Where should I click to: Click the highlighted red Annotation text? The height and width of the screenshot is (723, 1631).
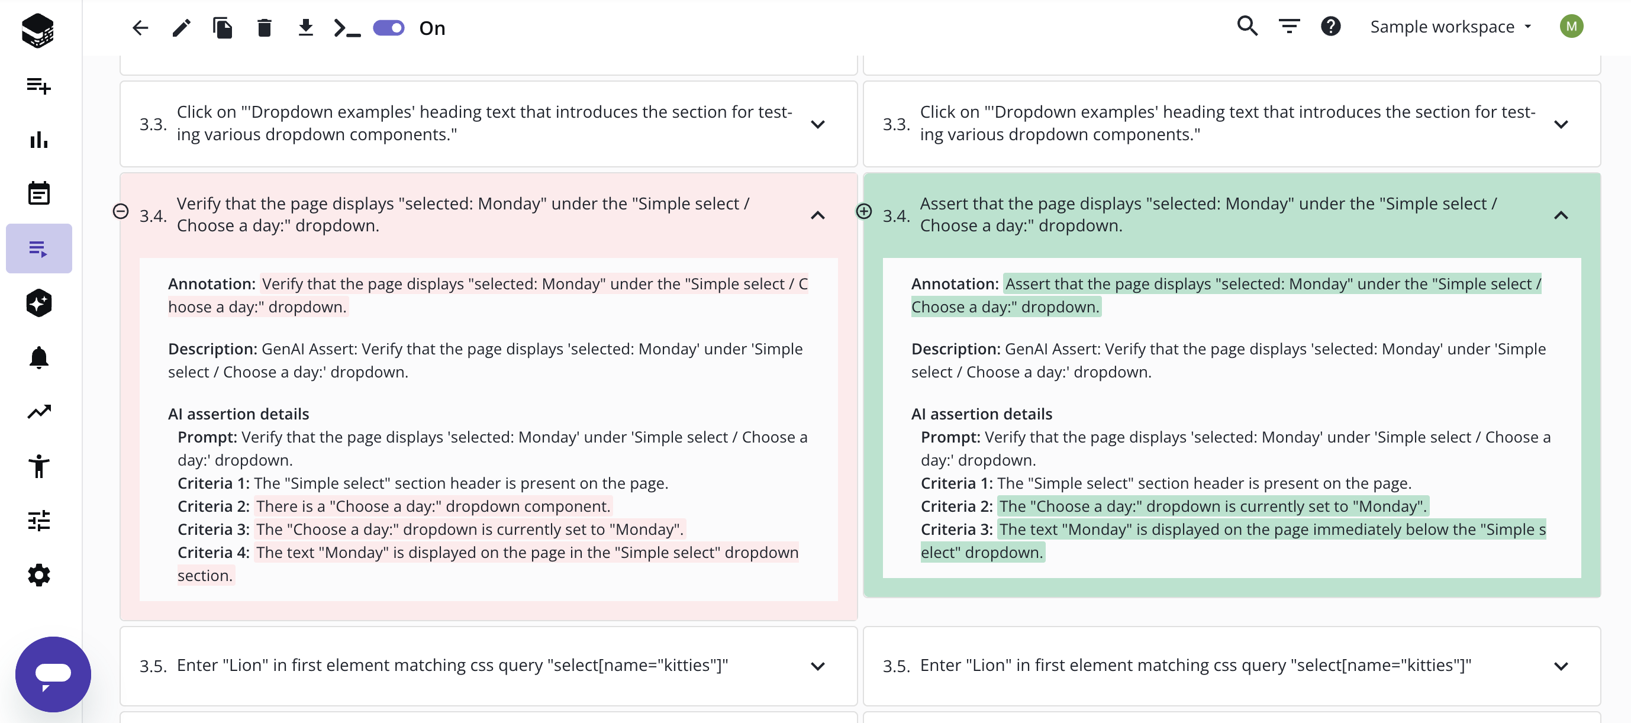488,295
